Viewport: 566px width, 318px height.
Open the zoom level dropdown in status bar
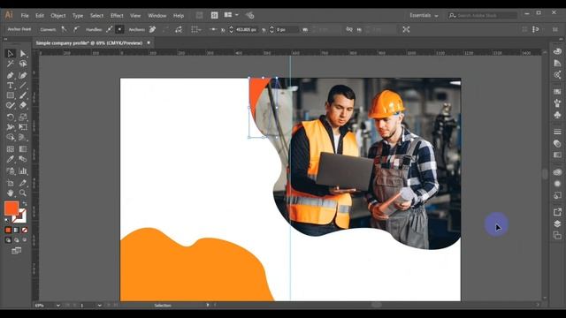click(x=57, y=306)
